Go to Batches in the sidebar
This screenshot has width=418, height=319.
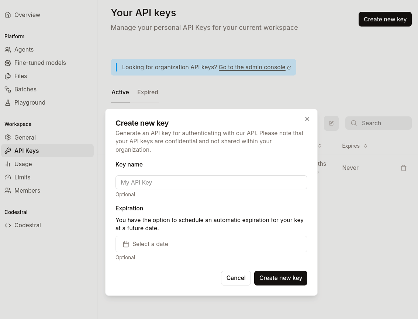(25, 90)
